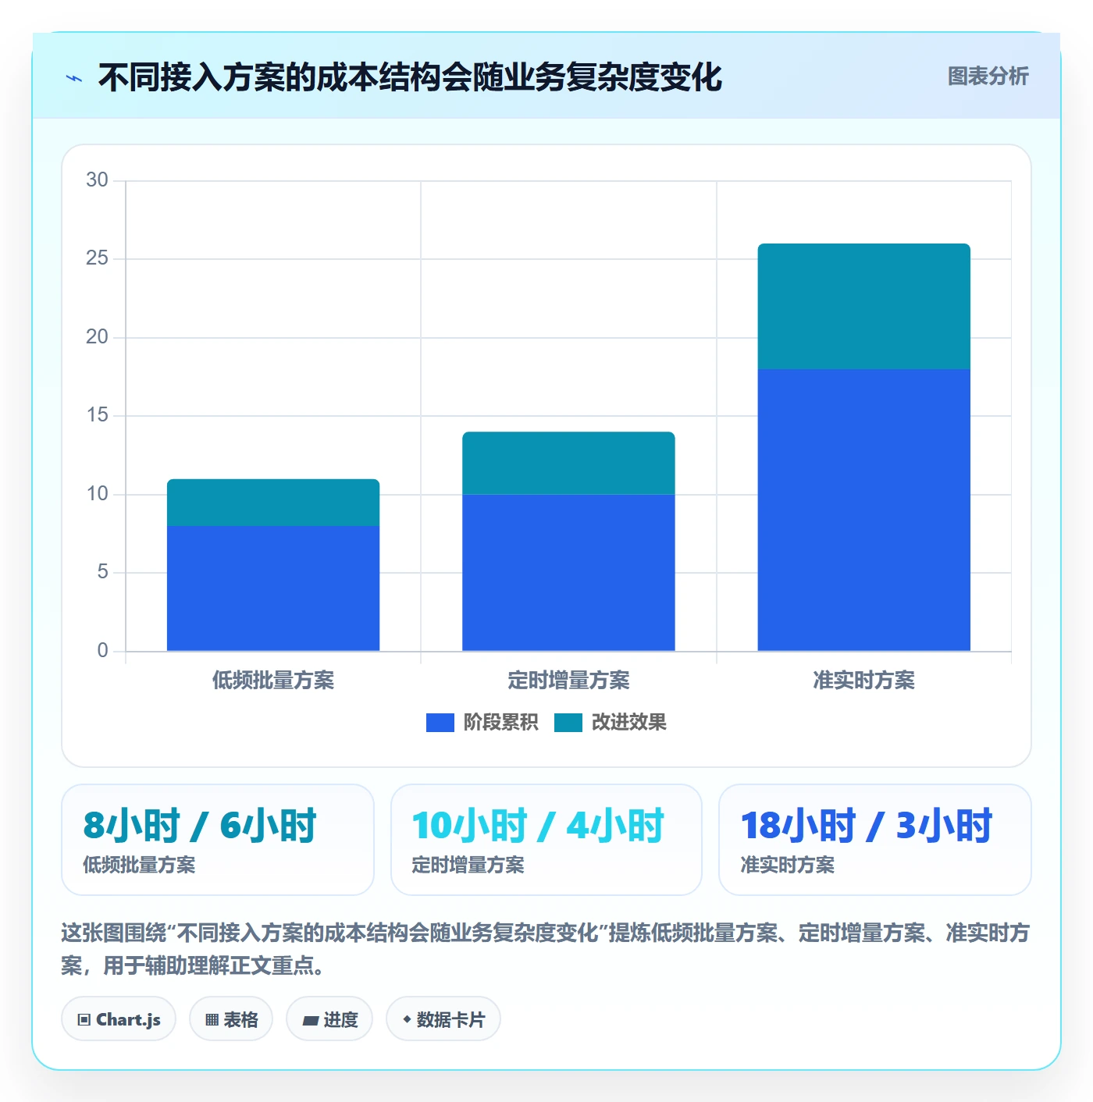This screenshot has width=1093, height=1102.
Task: Click the blue bar segment for 定时增量方案
Action: point(568,573)
